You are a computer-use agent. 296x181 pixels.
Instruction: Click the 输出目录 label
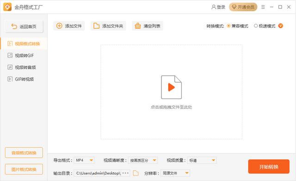(x=63, y=173)
